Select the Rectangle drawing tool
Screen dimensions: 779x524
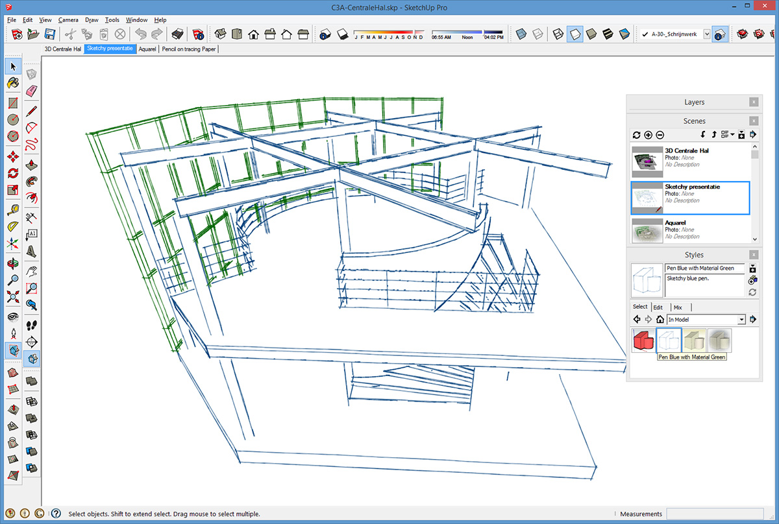(13, 103)
